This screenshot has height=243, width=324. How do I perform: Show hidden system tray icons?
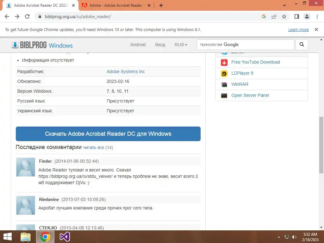[x=279, y=237]
